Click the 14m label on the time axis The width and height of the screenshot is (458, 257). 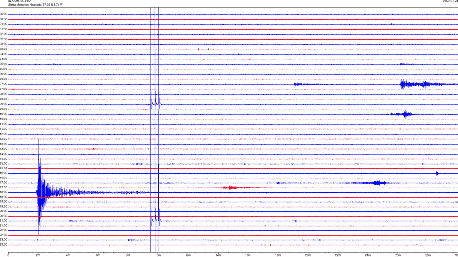tap(218, 255)
